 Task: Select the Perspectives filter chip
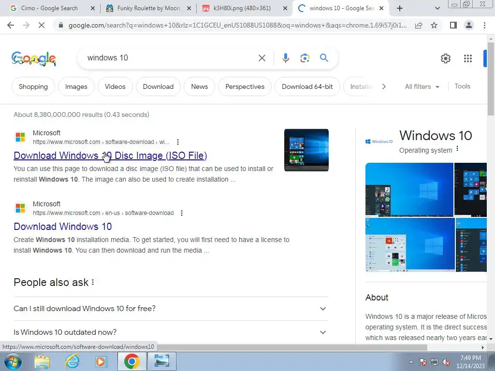pos(245,86)
